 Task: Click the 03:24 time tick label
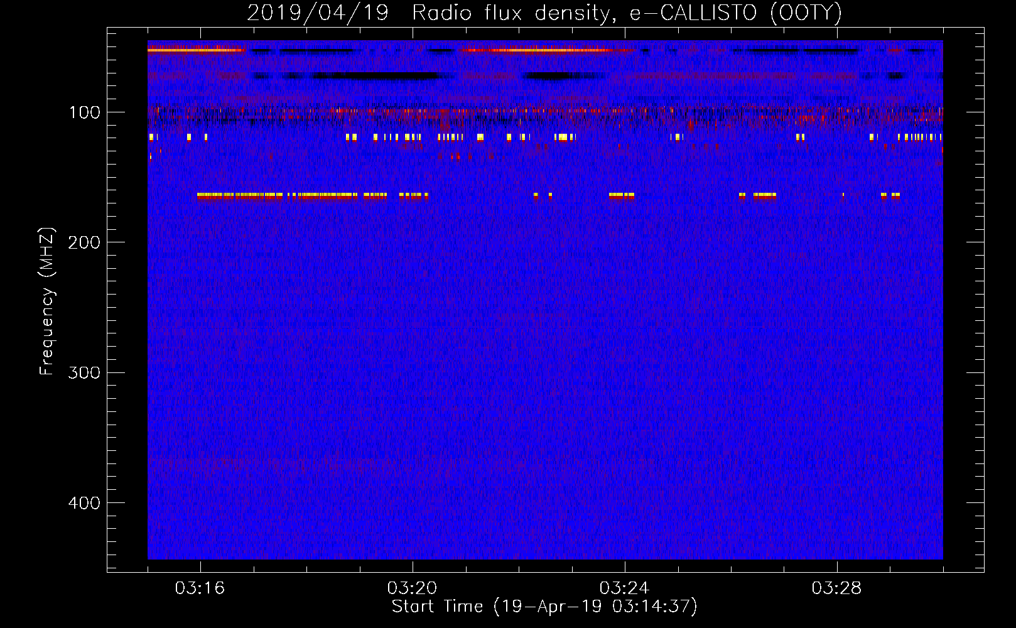[624, 588]
